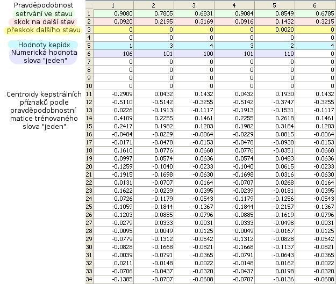Select column header 1
The height and width of the screenshot is (284, 336).
click(x=113, y=5)
